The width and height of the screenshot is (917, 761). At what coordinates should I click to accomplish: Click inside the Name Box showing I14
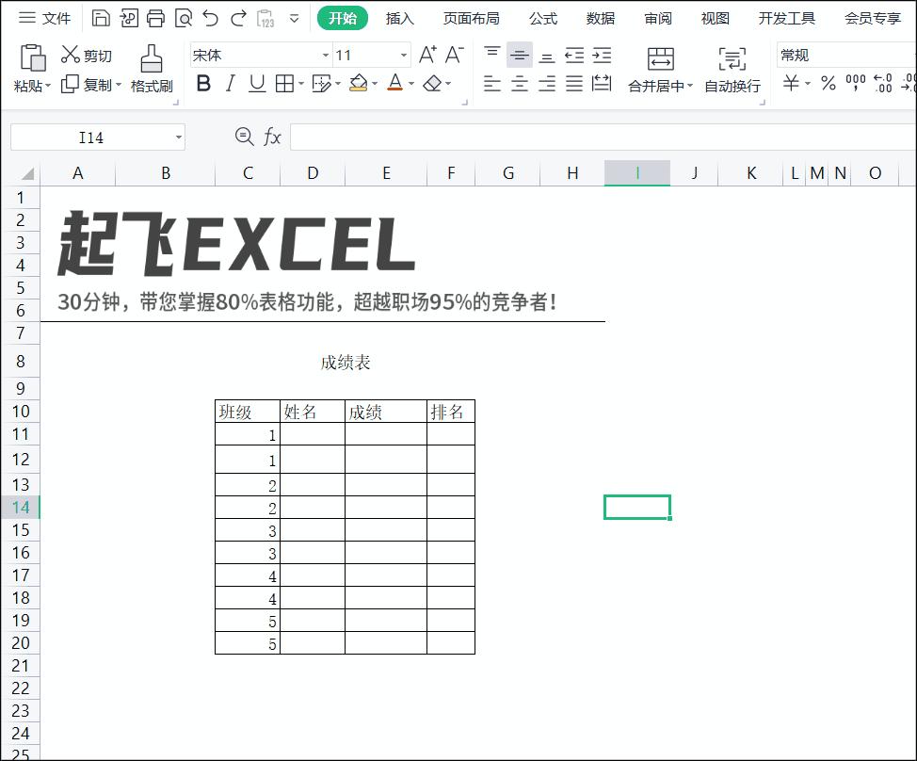89,137
